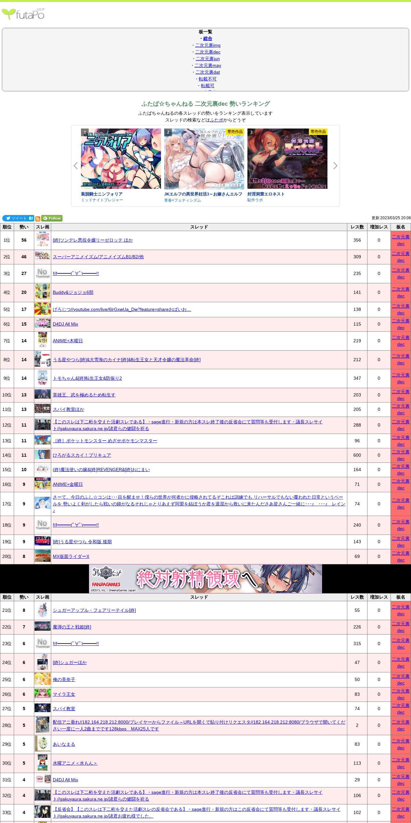Viewport: 411px width, 823px height.
Task: Click the Hatena B! bookmark icon
Action: (x=31, y=218)
